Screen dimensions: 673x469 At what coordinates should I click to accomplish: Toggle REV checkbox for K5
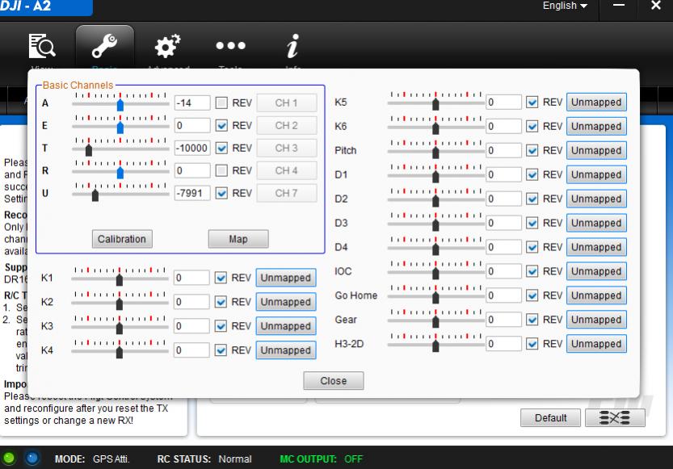pos(532,102)
